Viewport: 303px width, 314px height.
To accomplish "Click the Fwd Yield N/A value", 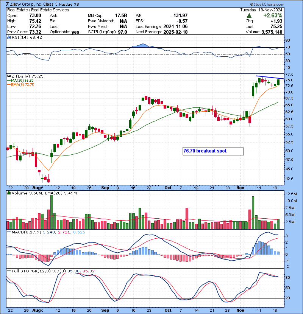I will 123,26.
